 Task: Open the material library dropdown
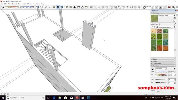172,27
